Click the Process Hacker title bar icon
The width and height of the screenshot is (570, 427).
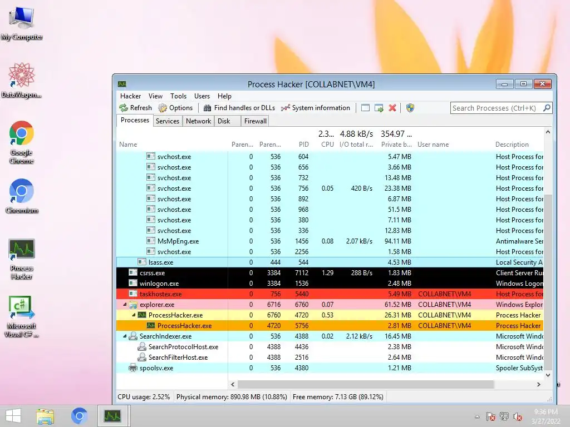pos(122,85)
